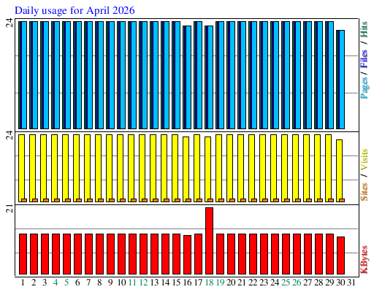This screenshot has width=374, height=292.
Task: Click the '24' axis value beside the Hits chart
Action: [9, 23]
